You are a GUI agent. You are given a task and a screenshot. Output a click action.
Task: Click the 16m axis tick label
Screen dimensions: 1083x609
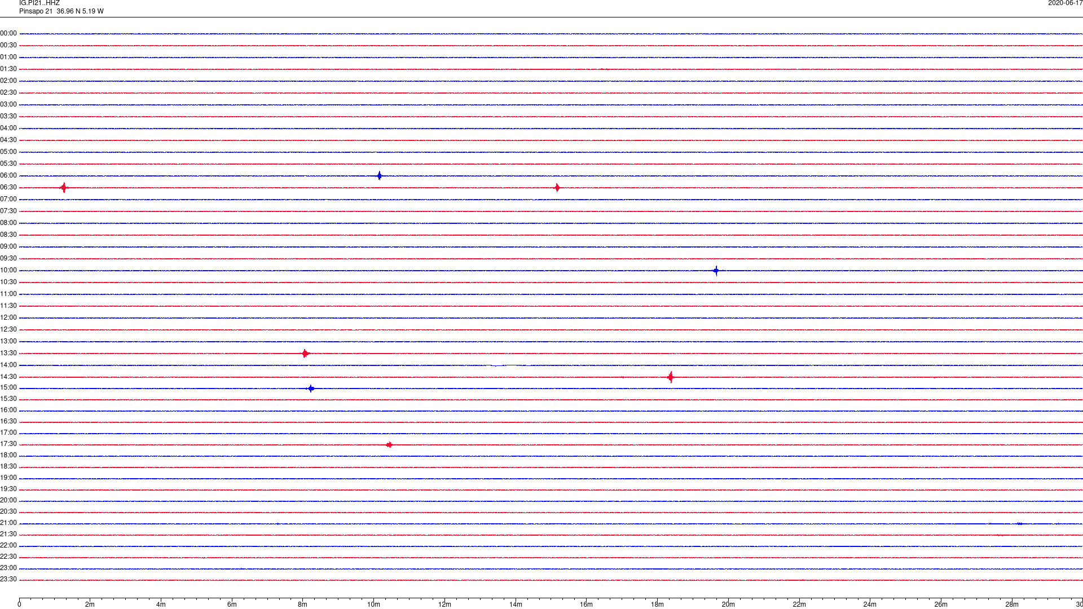tap(586, 604)
